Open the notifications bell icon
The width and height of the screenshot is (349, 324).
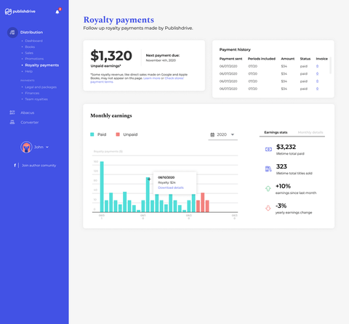pos(57,12)
